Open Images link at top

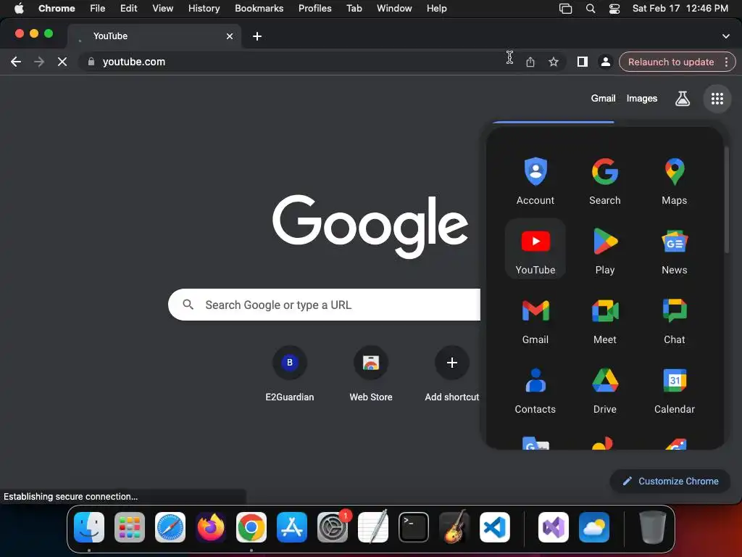click(x=642, y=98)
